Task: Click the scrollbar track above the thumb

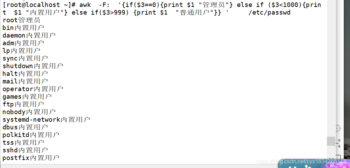Action: [x=331, y=68]
